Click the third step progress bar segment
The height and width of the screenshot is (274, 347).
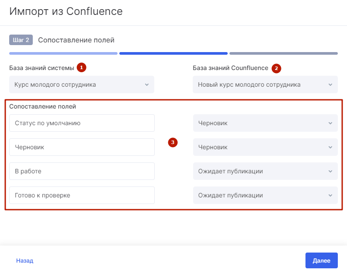(x=283, y=53)
